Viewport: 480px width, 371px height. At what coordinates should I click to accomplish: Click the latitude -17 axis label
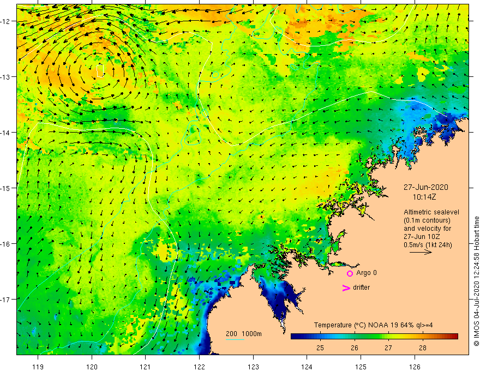[x=5, y=300]
